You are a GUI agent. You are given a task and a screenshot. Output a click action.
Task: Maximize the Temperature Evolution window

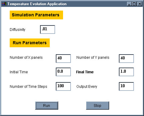click(134, 4)
